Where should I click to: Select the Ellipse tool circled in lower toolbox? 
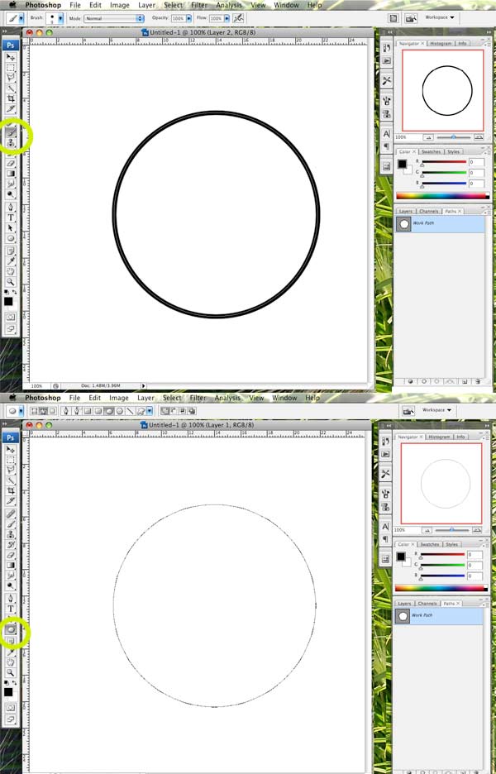(12, 628)
